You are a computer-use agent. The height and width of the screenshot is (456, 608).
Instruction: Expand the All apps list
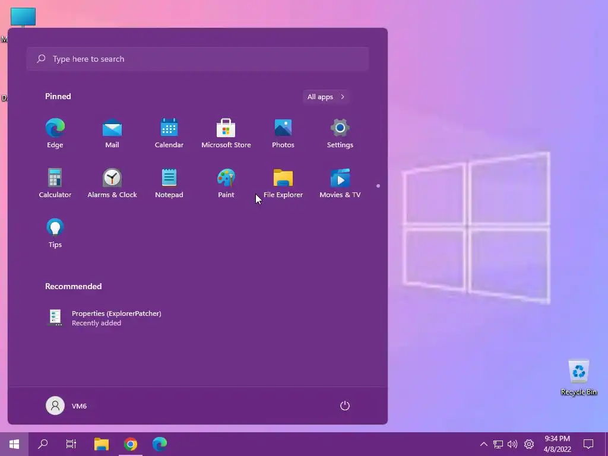(326, 97)
